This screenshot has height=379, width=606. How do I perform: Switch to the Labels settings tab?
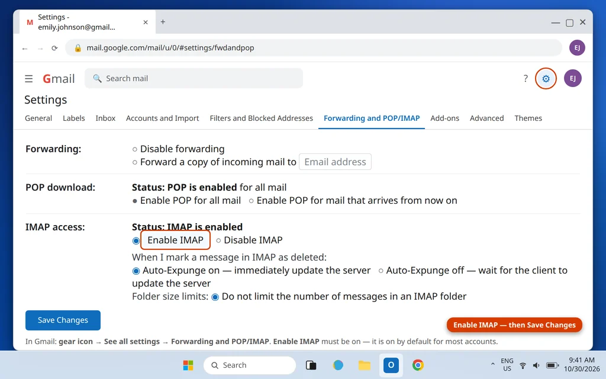(74, 118)
